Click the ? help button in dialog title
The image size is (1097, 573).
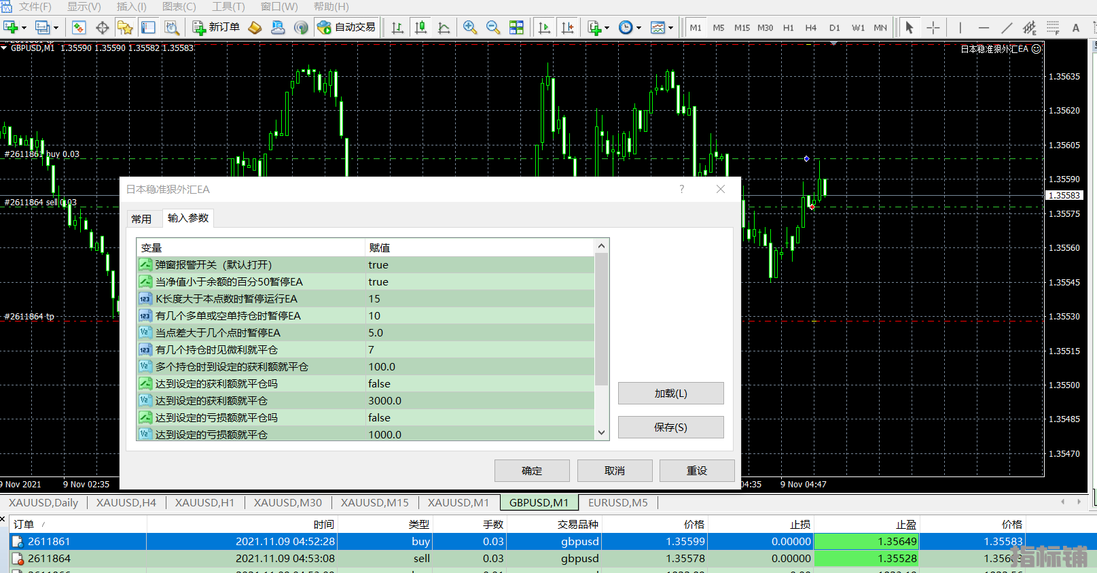click(682, 189)
